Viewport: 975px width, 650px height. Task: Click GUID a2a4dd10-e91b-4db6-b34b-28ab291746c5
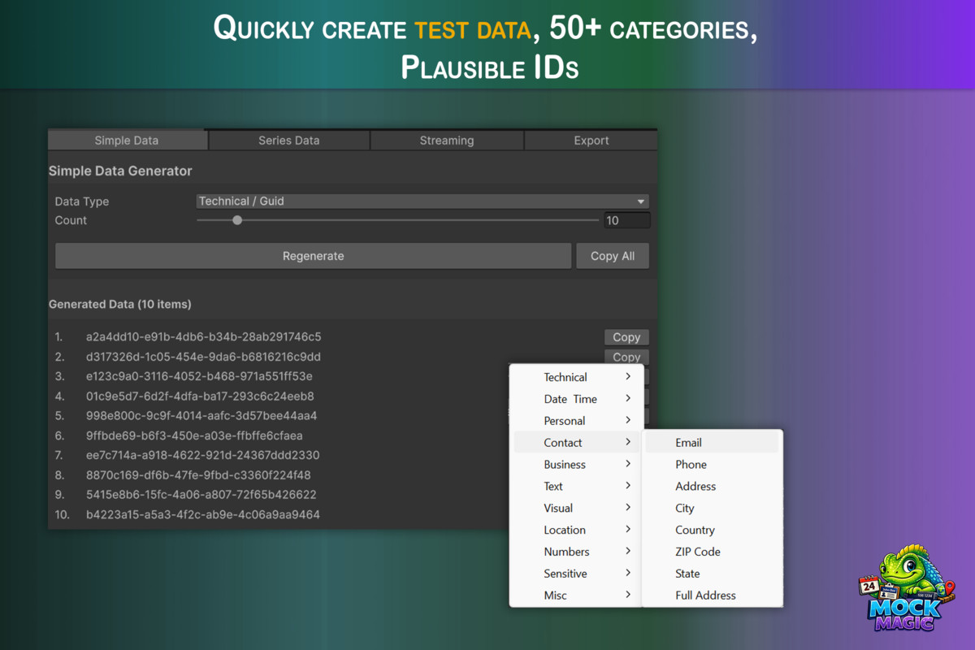click(204, 336)
